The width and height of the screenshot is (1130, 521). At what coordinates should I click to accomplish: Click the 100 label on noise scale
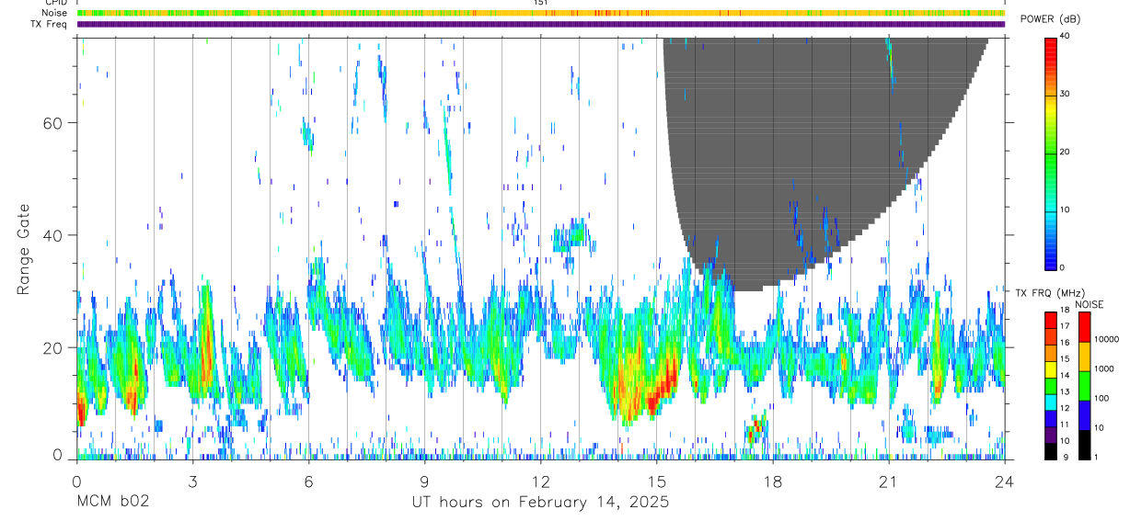[x=1101, y=398]
